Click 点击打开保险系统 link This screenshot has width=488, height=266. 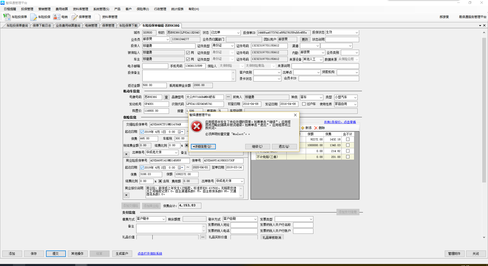(150, 254)
